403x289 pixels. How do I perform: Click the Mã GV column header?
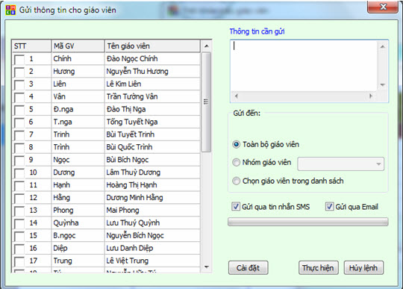78,46
